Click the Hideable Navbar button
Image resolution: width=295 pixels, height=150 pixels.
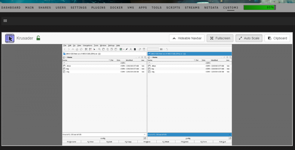(187, 38)
